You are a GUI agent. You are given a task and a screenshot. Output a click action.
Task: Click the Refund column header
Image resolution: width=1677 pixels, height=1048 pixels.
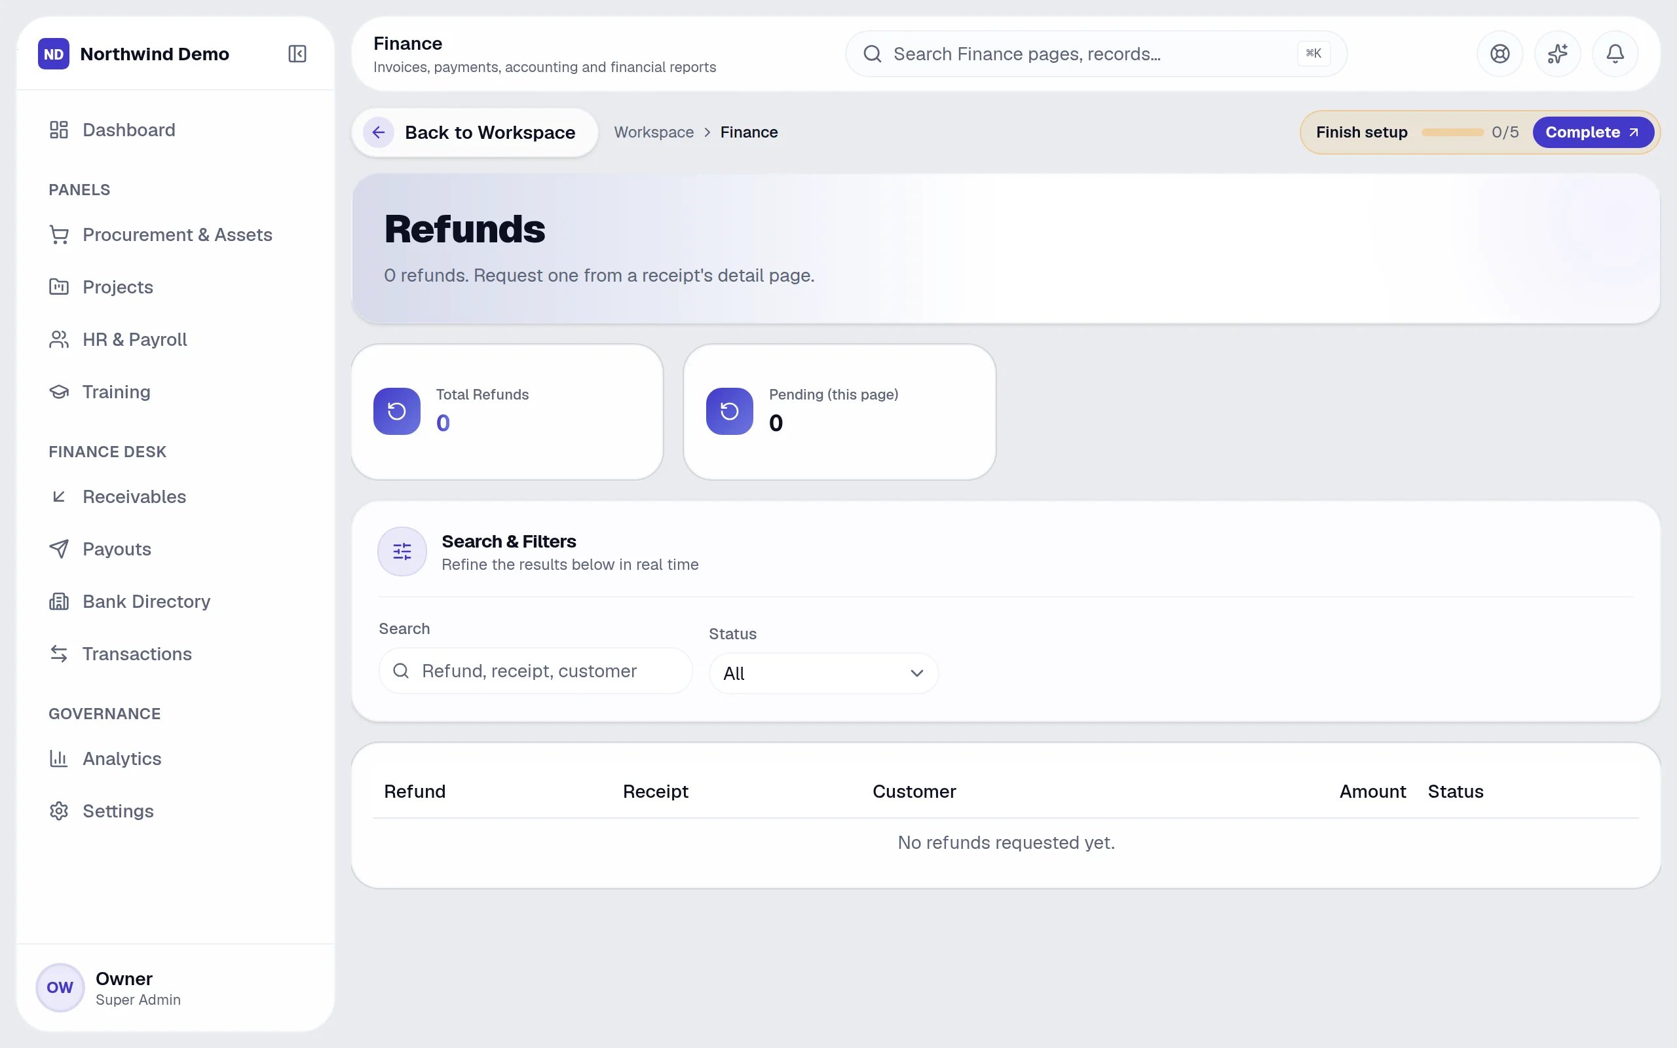(415, 791)
